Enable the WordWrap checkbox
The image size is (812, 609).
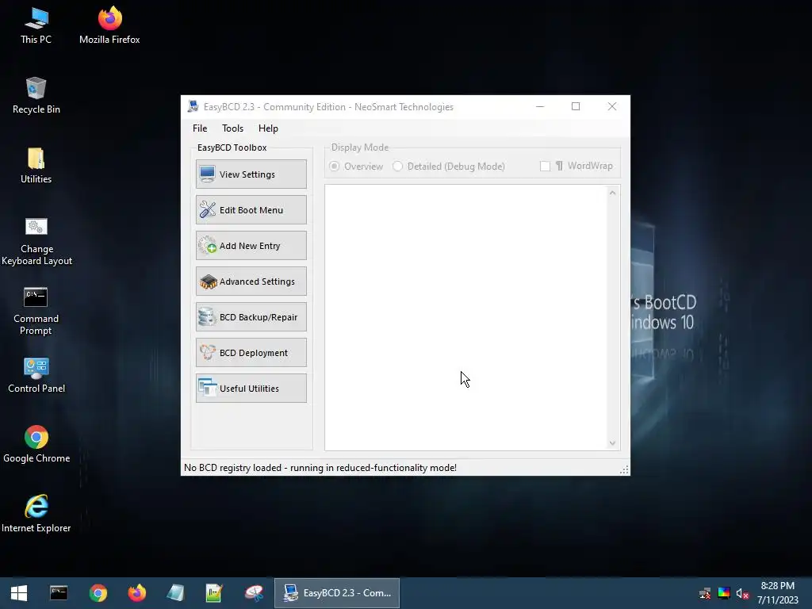(576, 166)
